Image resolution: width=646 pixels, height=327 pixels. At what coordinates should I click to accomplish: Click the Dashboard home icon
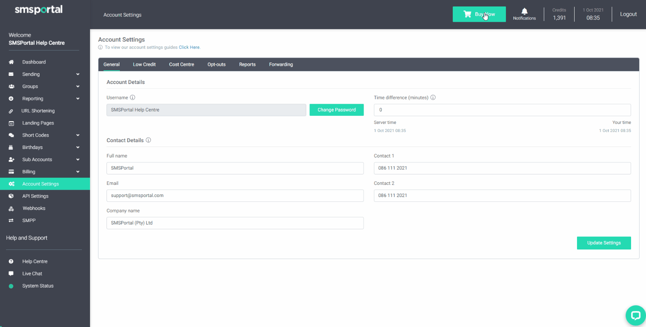[x=11, y=62]
